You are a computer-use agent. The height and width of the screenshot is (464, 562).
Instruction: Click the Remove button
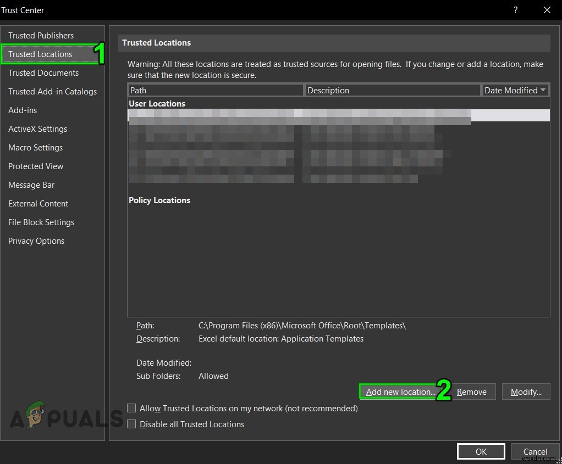472,392
